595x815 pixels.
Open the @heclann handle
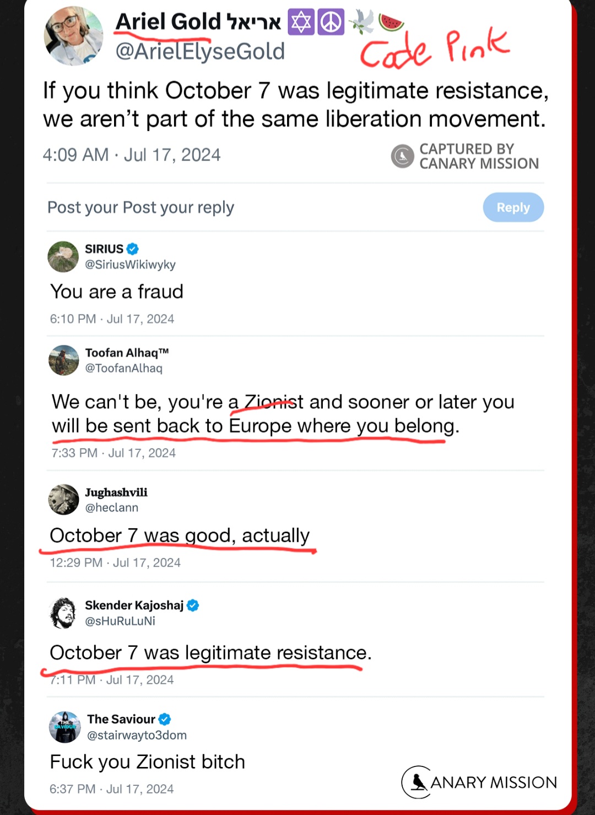tap(111, 507)
